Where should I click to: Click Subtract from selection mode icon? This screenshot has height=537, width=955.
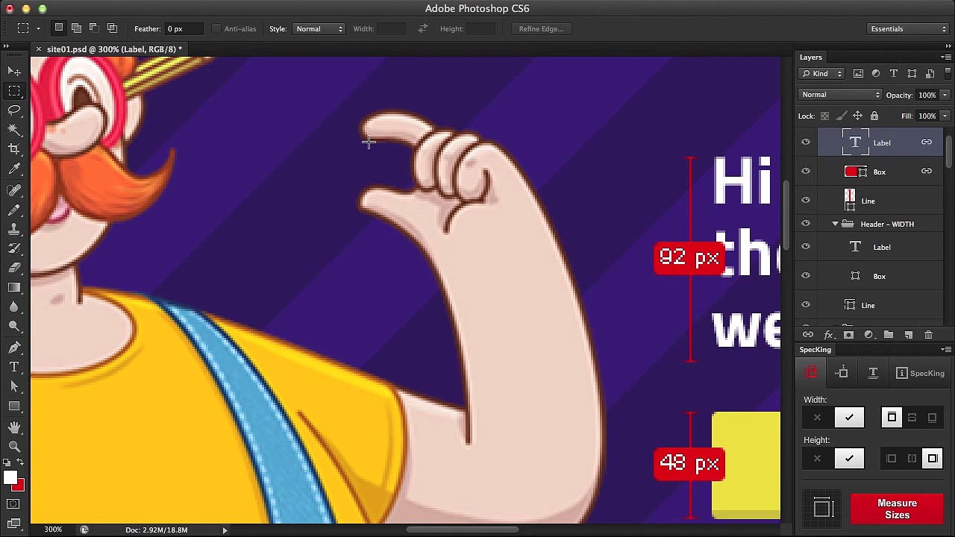pos(94,28)
